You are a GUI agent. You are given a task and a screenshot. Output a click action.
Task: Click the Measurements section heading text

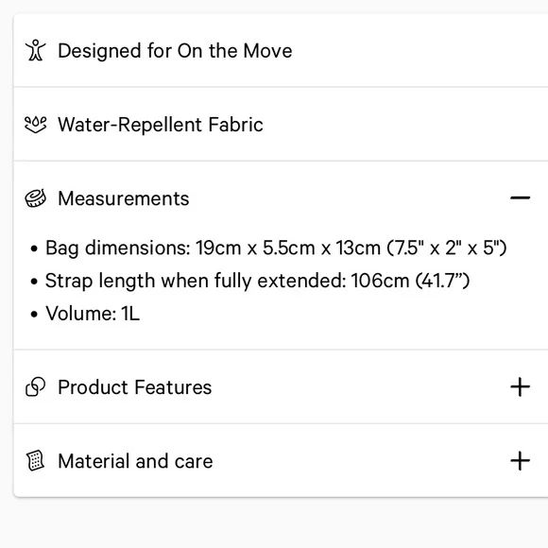(x=124, y=198)
